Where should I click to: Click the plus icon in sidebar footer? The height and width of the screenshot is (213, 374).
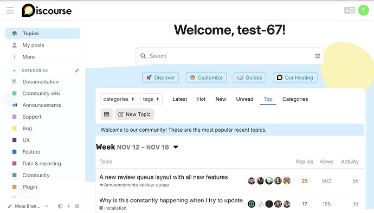tap(69, 206)
